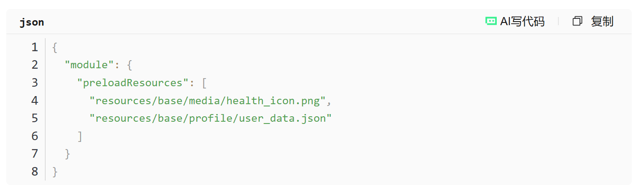This screenshot has height=194, width=638.
Task: Click line number 8 in gutter
Action: coord(35,172)
